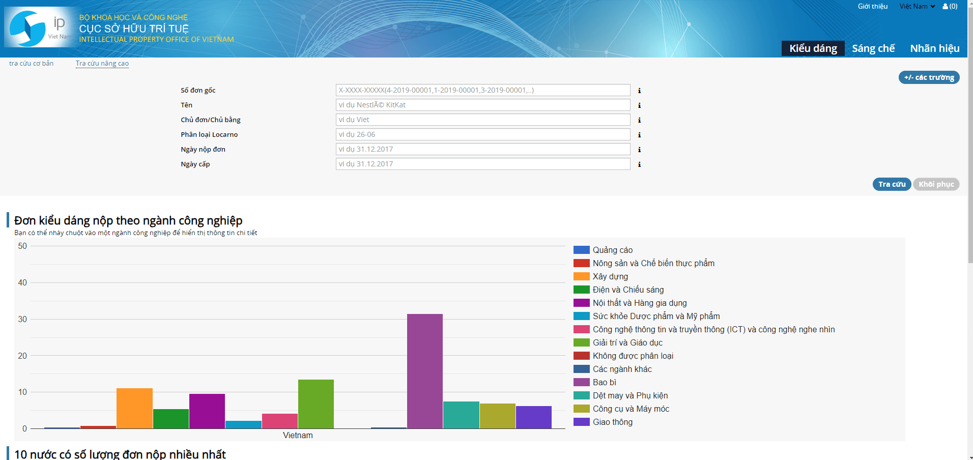Open the tra cứu cơ bản link
The image size is (973, 460).
(31, 64)
